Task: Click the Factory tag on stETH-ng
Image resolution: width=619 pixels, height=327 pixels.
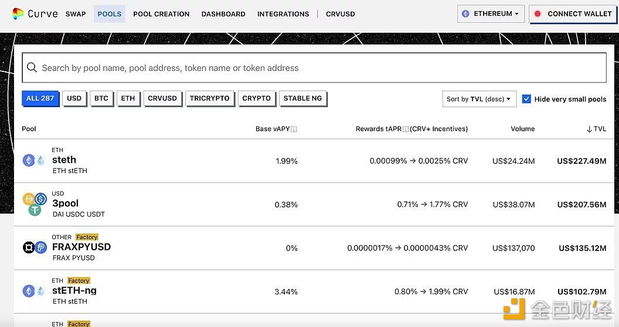Action: click(79, 281)
